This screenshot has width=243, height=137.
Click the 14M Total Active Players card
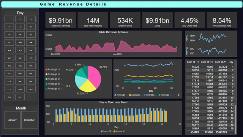93,20
